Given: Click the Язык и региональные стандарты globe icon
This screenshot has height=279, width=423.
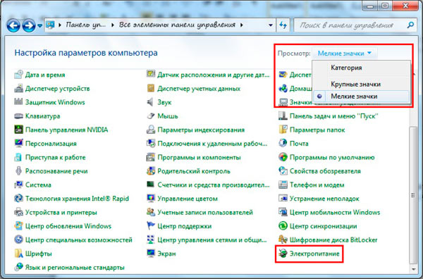Looking at the screenshot, I should (18, 267).
